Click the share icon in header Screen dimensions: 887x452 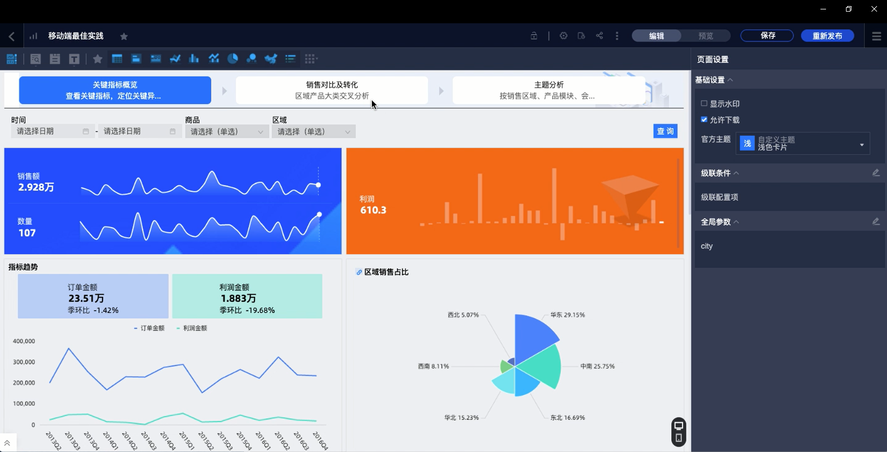(x=599, y=36)
